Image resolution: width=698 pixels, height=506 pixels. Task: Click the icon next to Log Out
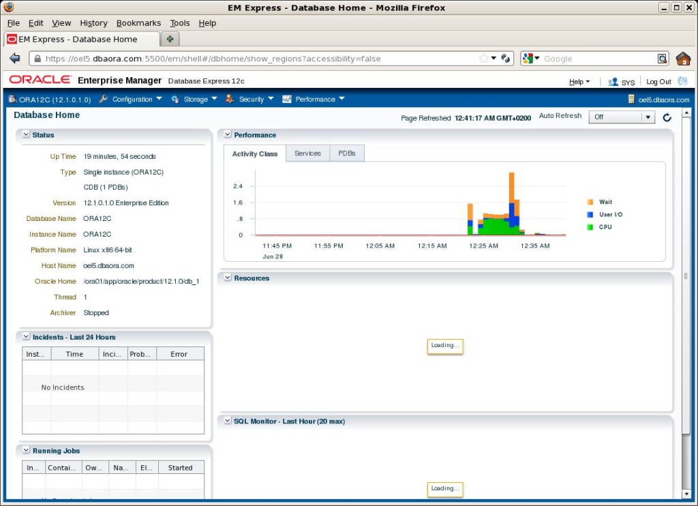coord(682,81)
